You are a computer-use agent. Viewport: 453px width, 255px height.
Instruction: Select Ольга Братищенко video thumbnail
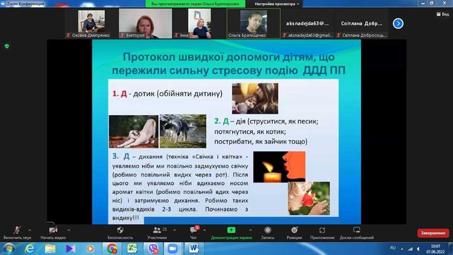point(253,23)
